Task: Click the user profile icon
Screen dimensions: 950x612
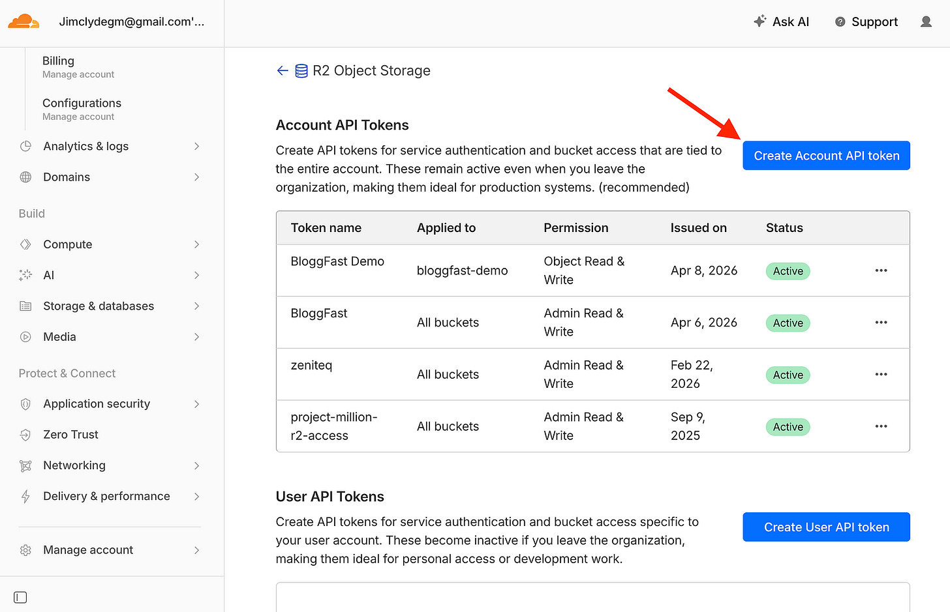Action: point(926,21)
